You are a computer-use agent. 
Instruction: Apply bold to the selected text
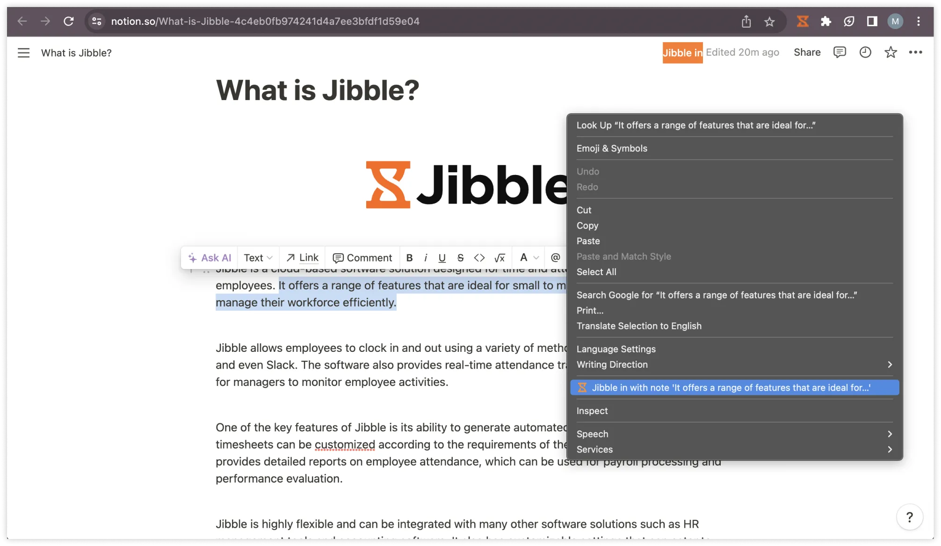[409, 257]
